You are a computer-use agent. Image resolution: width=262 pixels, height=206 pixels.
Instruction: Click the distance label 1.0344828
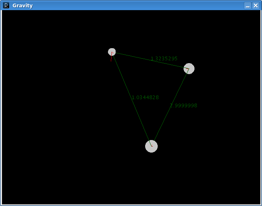(x=145, y=97)
